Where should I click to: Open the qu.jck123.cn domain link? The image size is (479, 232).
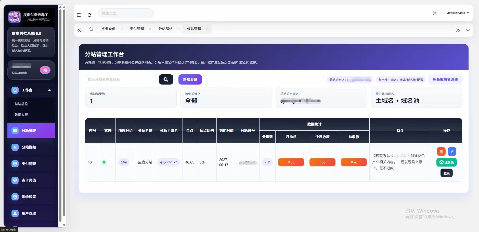point(169,162)
